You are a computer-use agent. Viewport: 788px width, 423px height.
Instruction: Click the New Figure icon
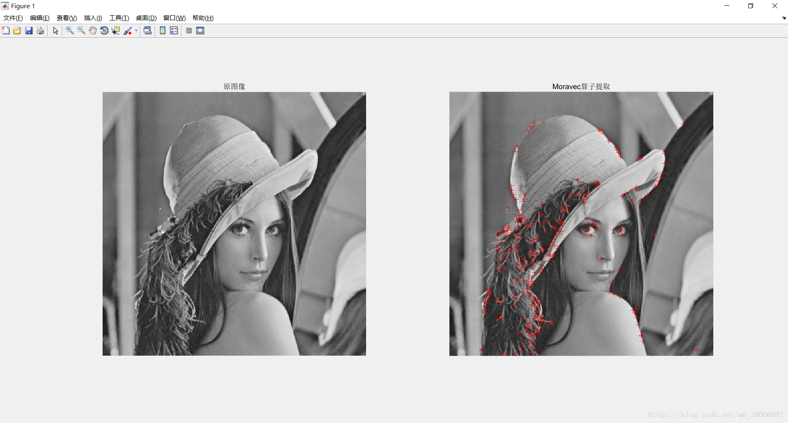pos(6,31)
